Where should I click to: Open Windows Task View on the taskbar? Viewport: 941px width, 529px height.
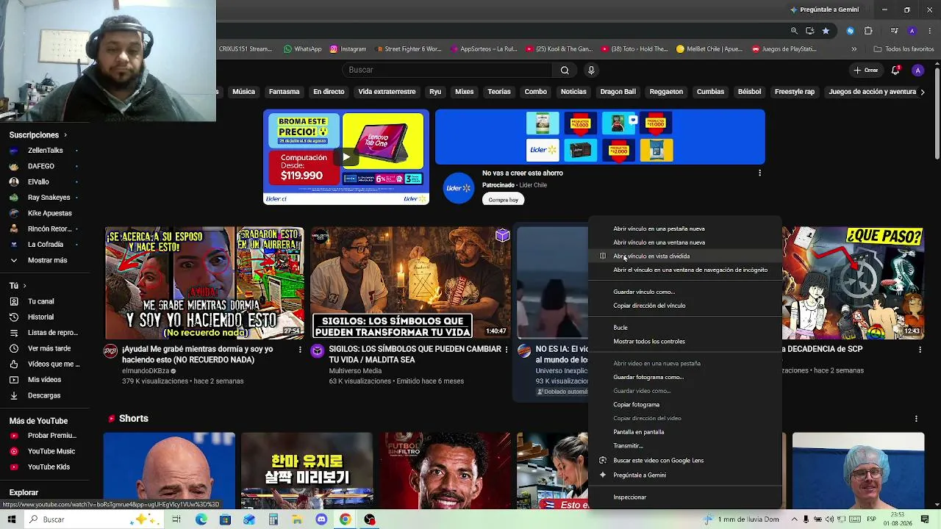176,519
